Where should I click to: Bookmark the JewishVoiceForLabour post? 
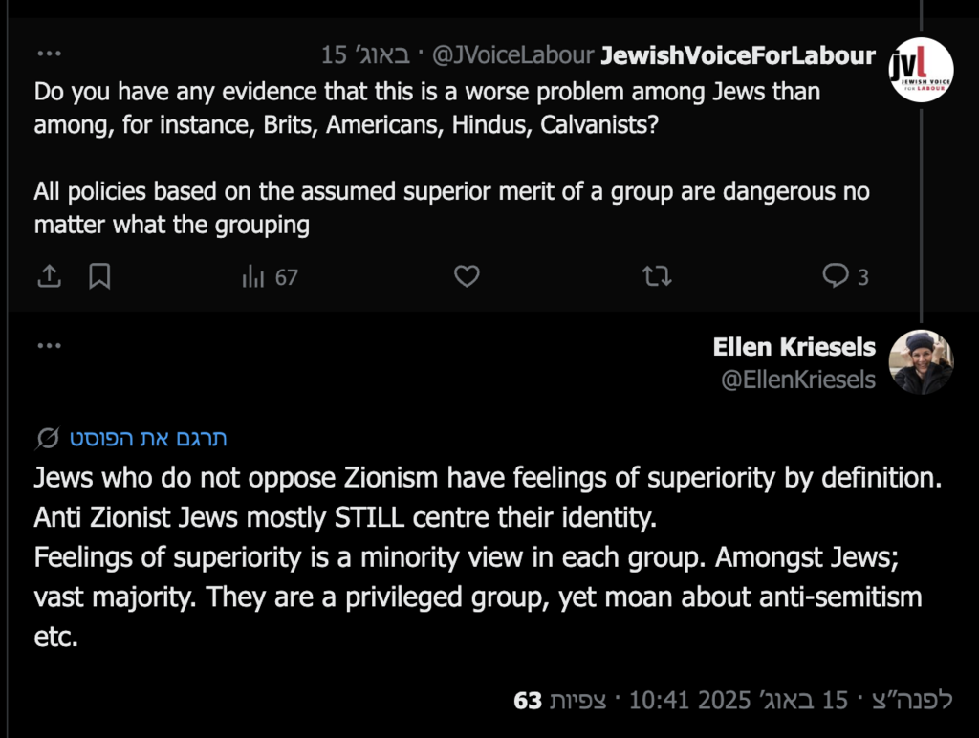click(x=99, y=277)
